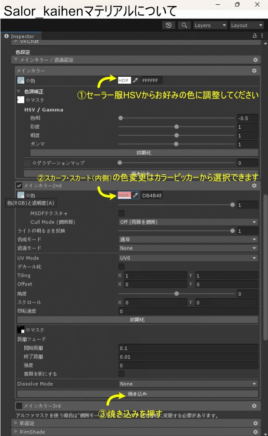Click the 開始距離 field 0.1
The image size is (268, 436).
click(x=188, y=348)
